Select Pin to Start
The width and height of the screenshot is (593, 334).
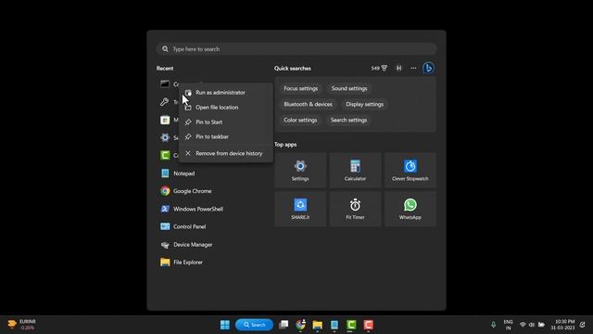pos(226,122)
